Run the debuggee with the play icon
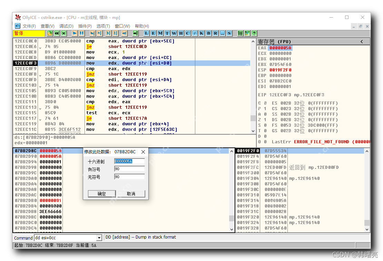 click(x=75, y=33)
